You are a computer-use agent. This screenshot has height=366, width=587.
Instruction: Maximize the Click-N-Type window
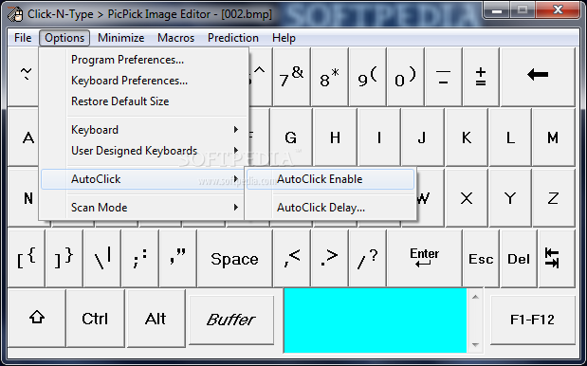[x=523, y=10]
